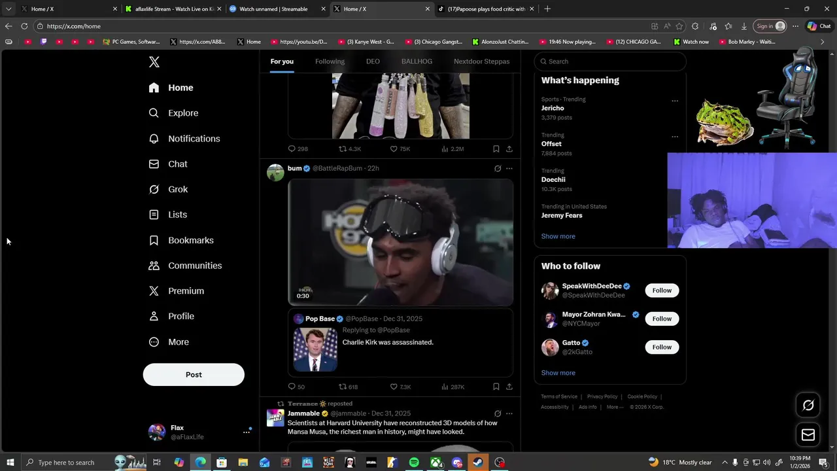Open more options on bum post
Viewport: 837px width, 471px height.
point(509,168)
